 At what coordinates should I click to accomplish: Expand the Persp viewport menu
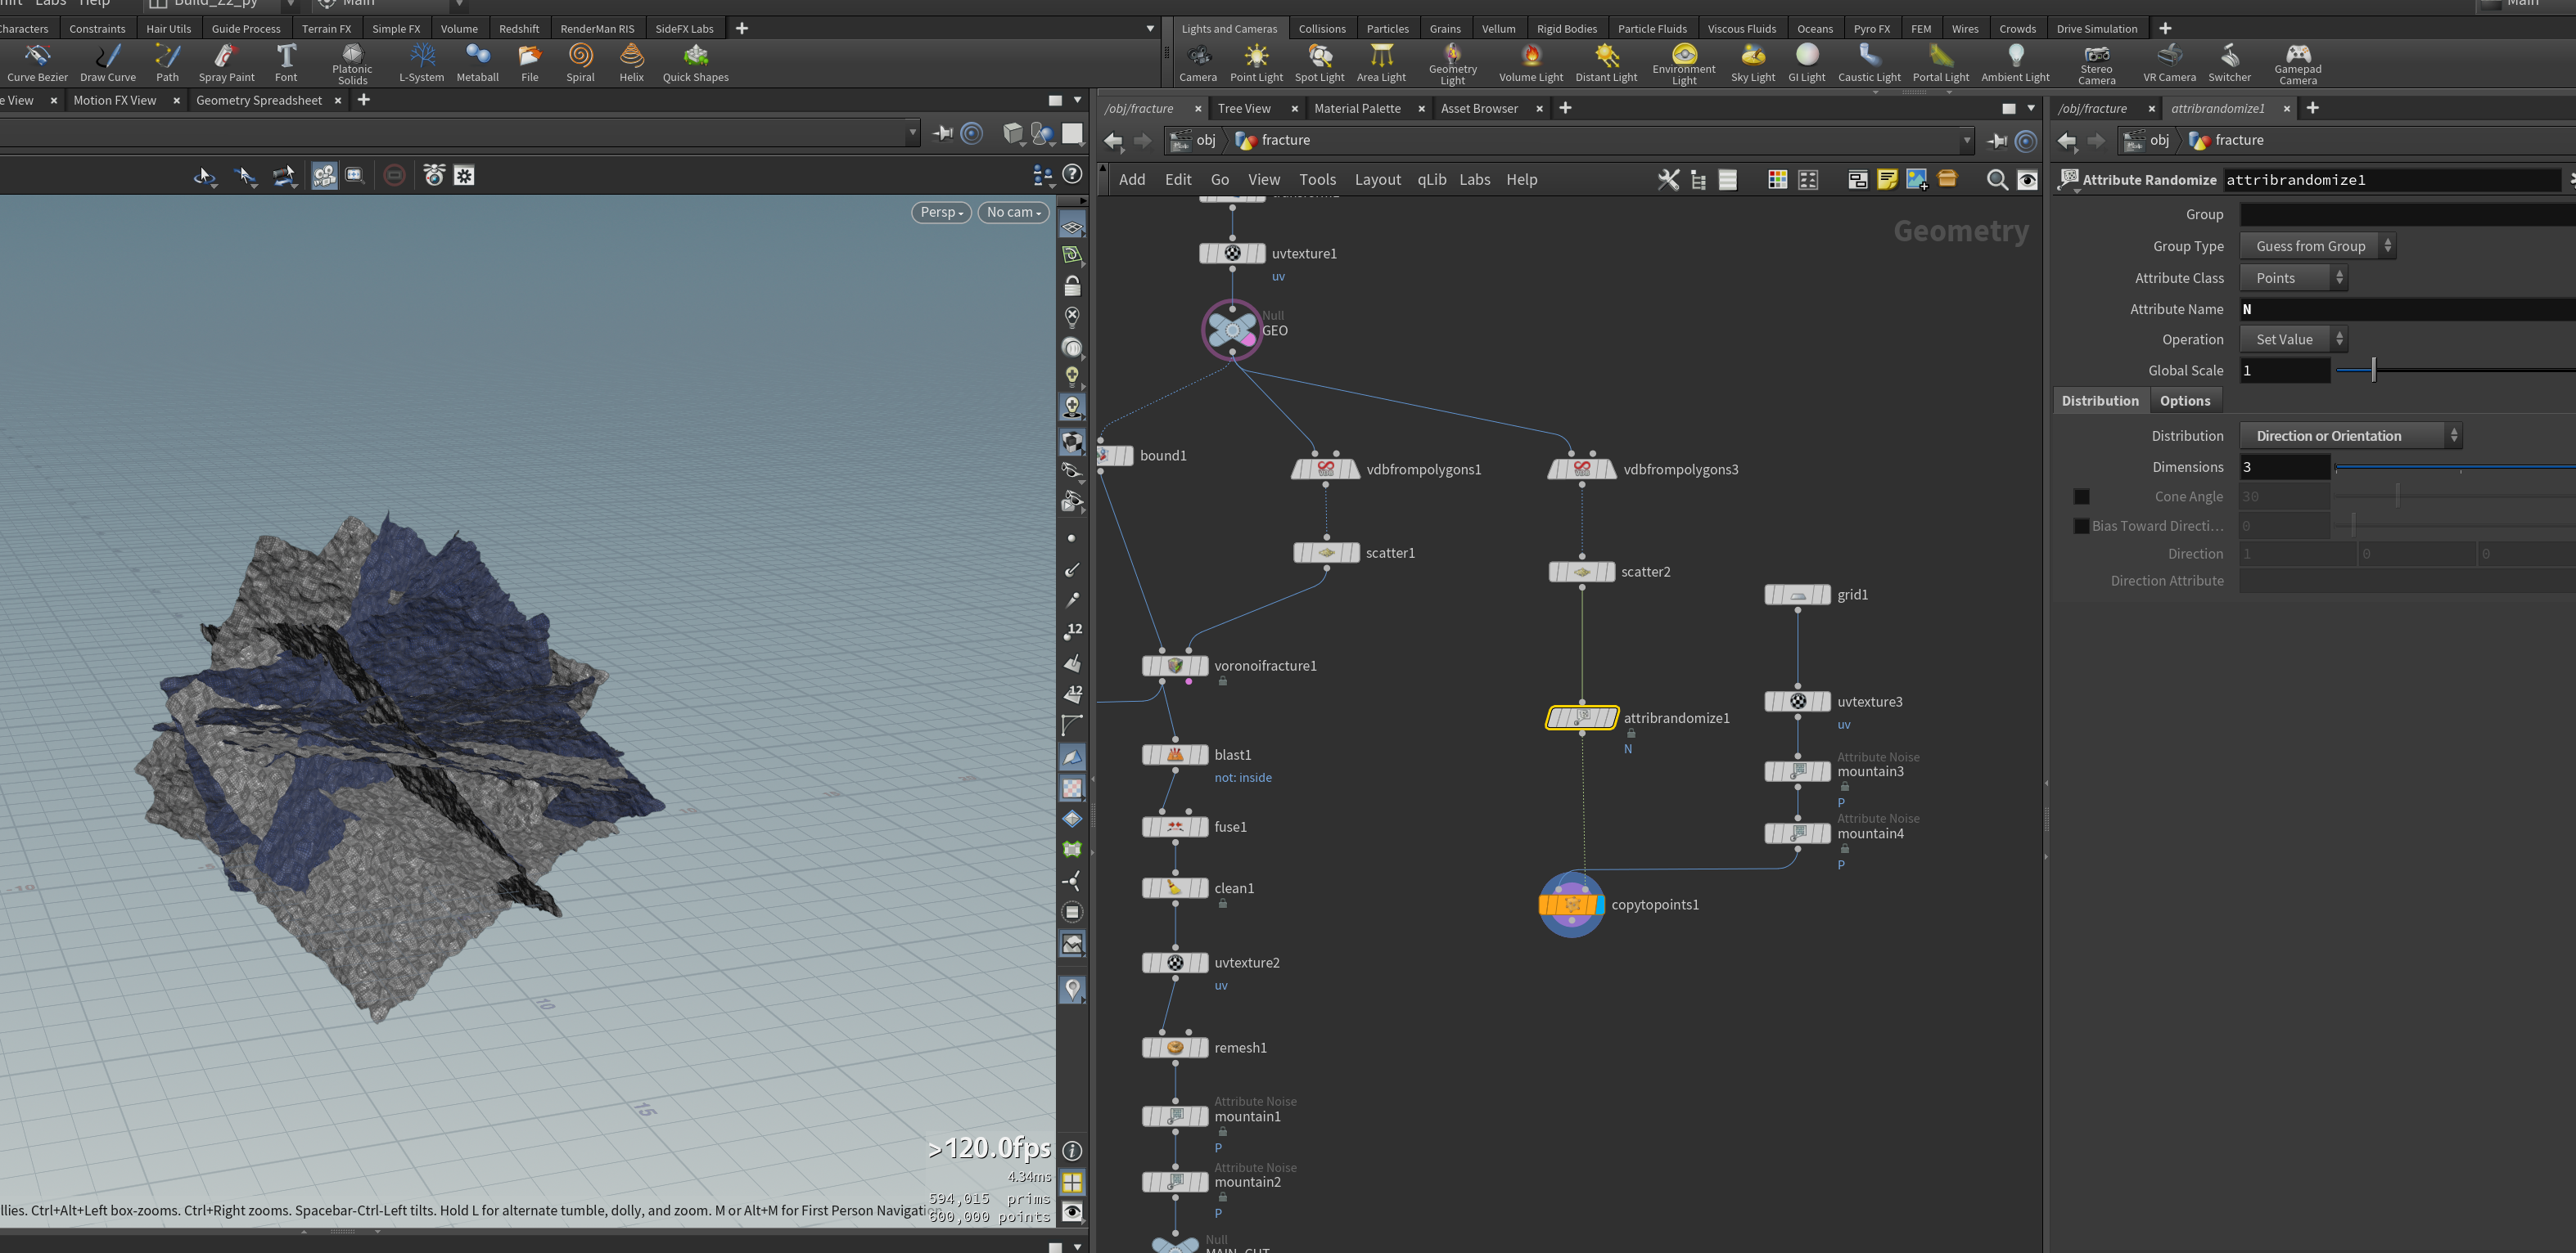(x=941, y=212)
